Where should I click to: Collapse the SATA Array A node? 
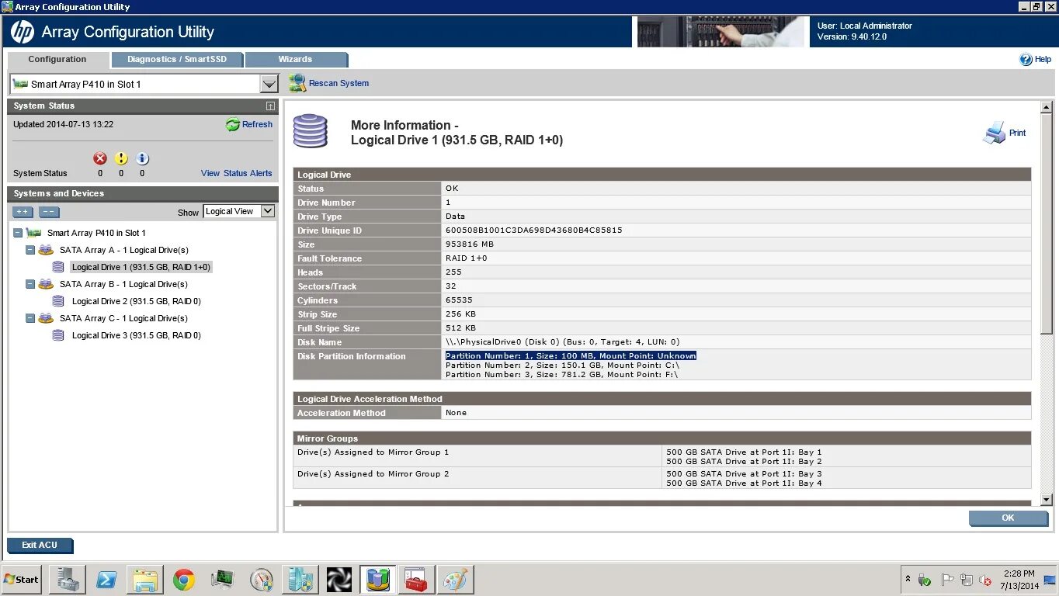pos(30,250)
